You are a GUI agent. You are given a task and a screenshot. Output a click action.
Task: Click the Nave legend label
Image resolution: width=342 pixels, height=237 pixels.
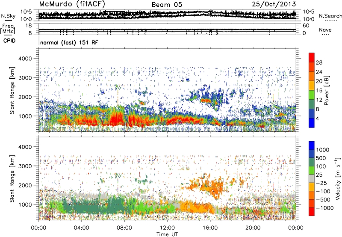coord(325,30)
